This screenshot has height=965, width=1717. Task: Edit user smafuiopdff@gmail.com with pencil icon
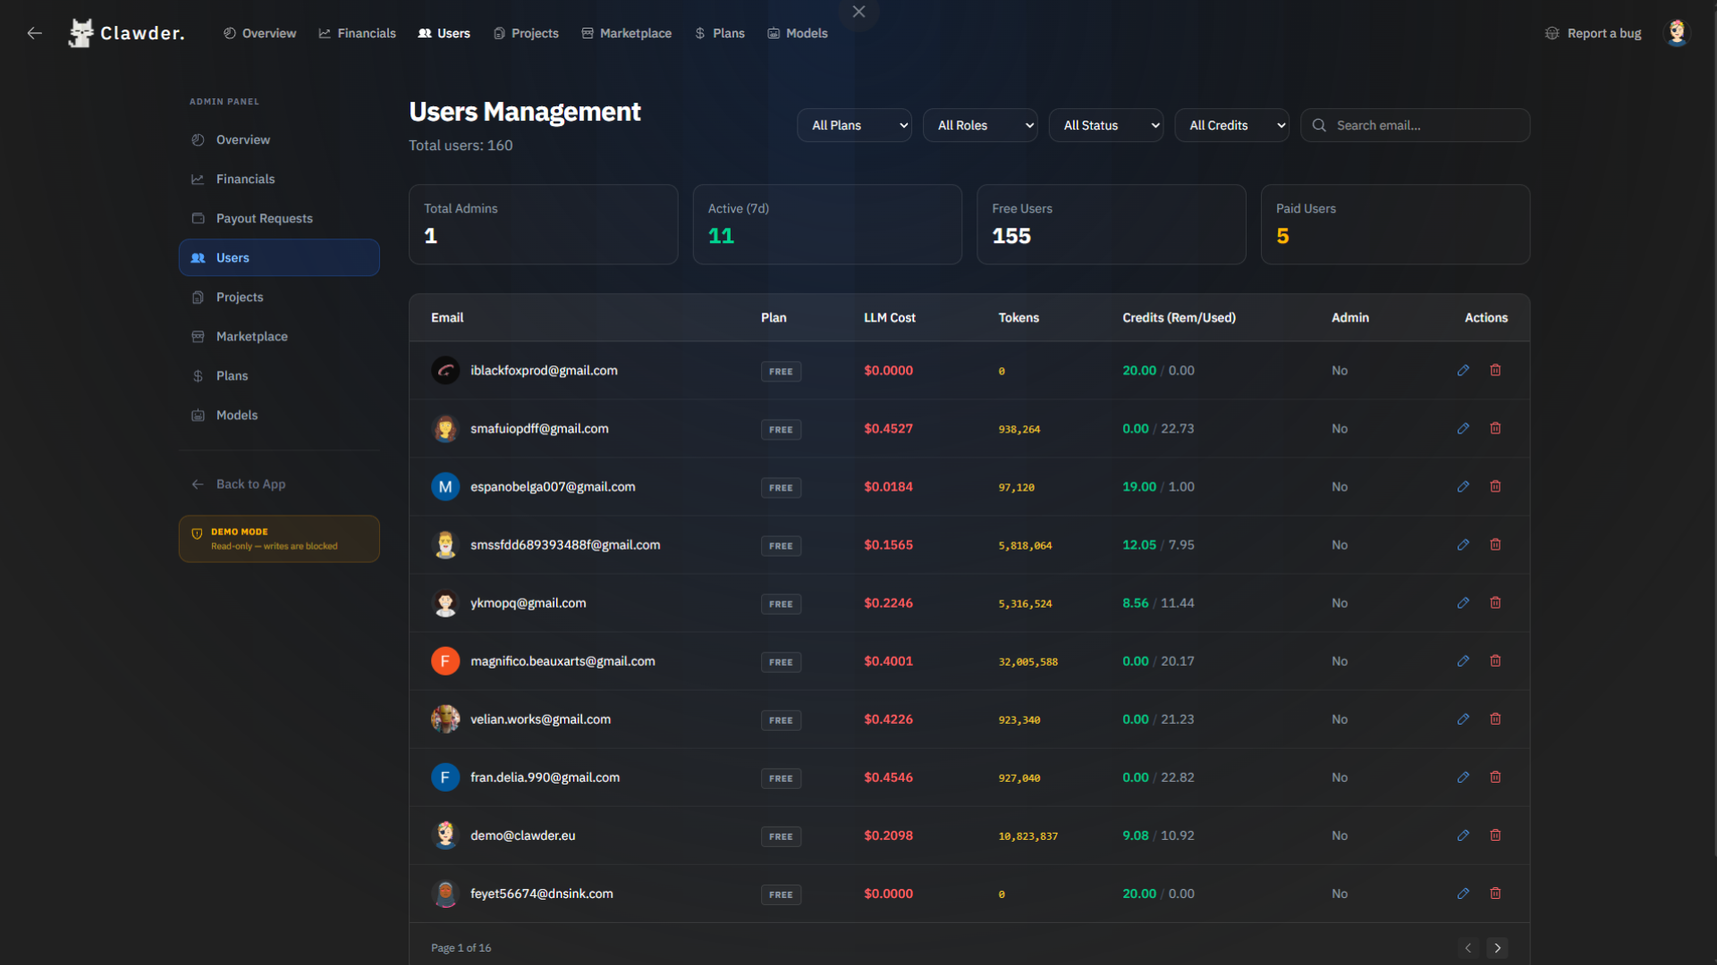coord(1463,428)
